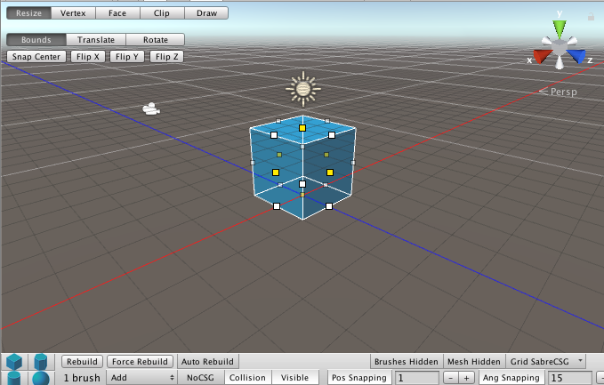Viewport: 604px width, 385px height.
Task: Open the Add brush mode dropdown
Action: 142,378
